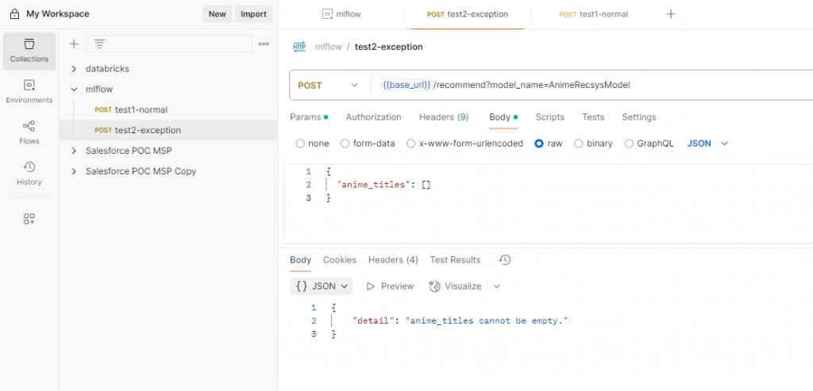The width and height of the screenshot is (813, 391).
Task: Click the plus icon to create collection
Action: point(74,44)
